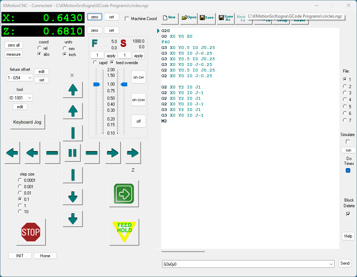Open a G-code file with the Open icon
Viewport: 357px width, 277px height.
click(x=189, y=18)
